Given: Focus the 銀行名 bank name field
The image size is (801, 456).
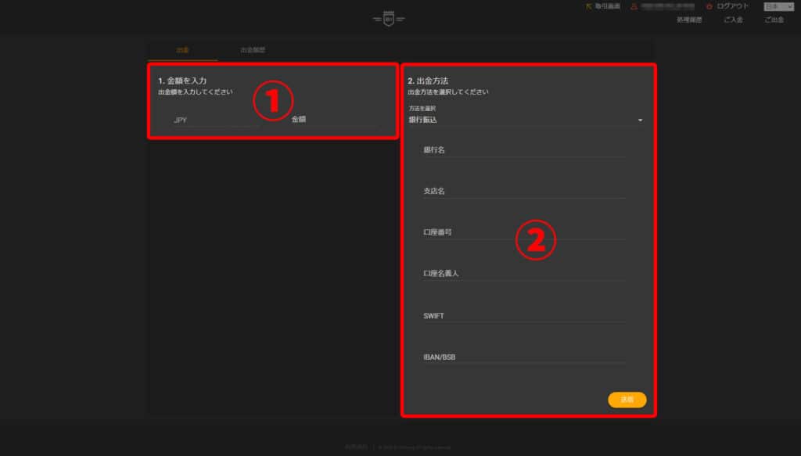Looking at the screenshot, I should tap(524, 149).
